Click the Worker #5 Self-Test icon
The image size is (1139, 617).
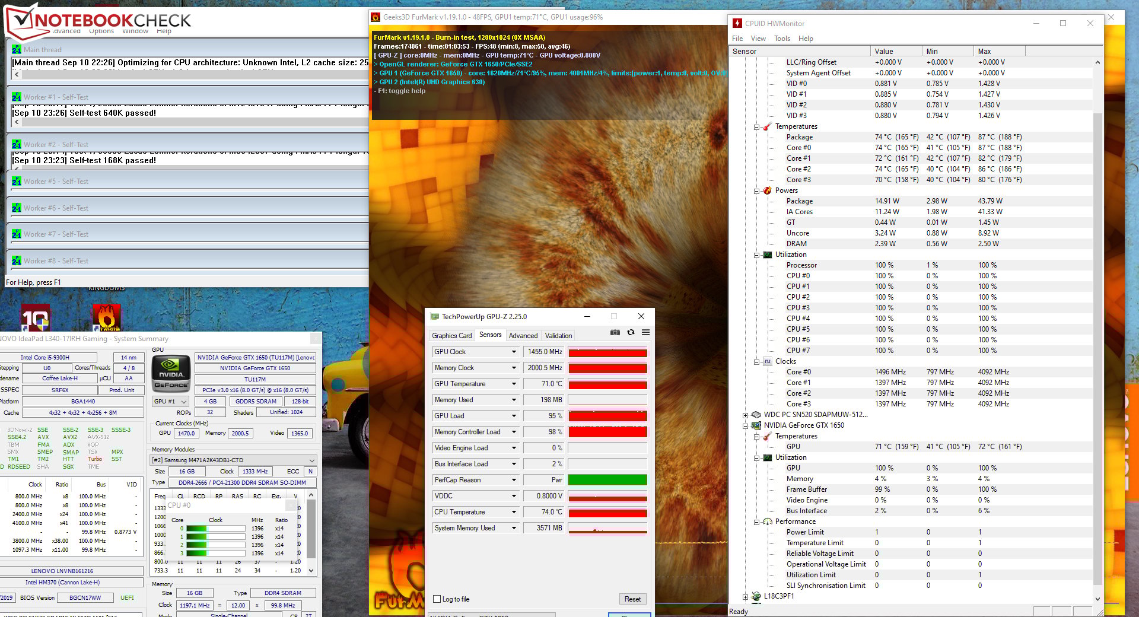click(x=17, y=182)
